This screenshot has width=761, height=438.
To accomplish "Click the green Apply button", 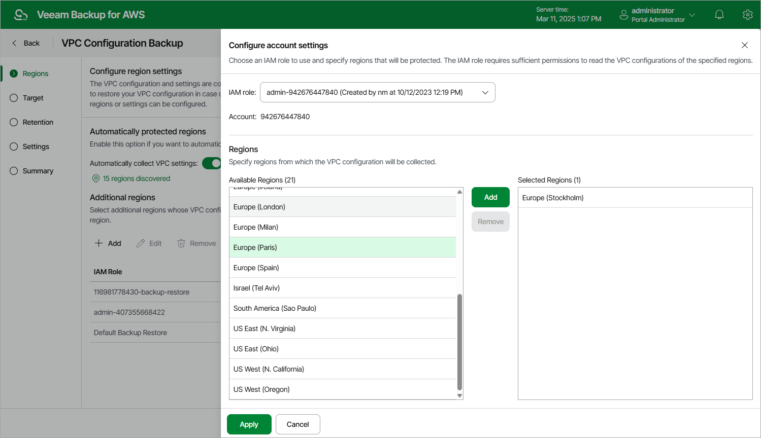I will [x=249, y=424].
